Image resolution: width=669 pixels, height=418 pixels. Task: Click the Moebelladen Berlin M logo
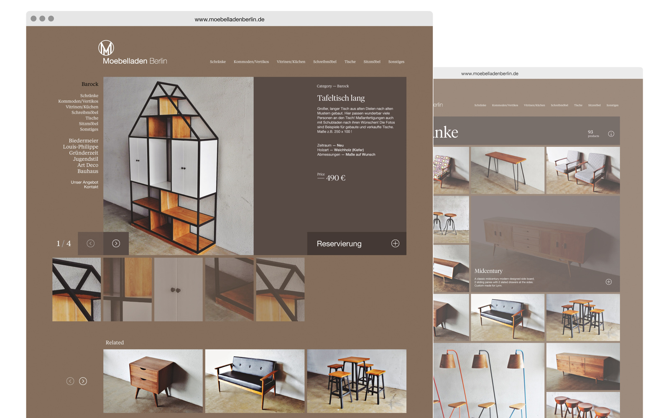coord(106,48)
